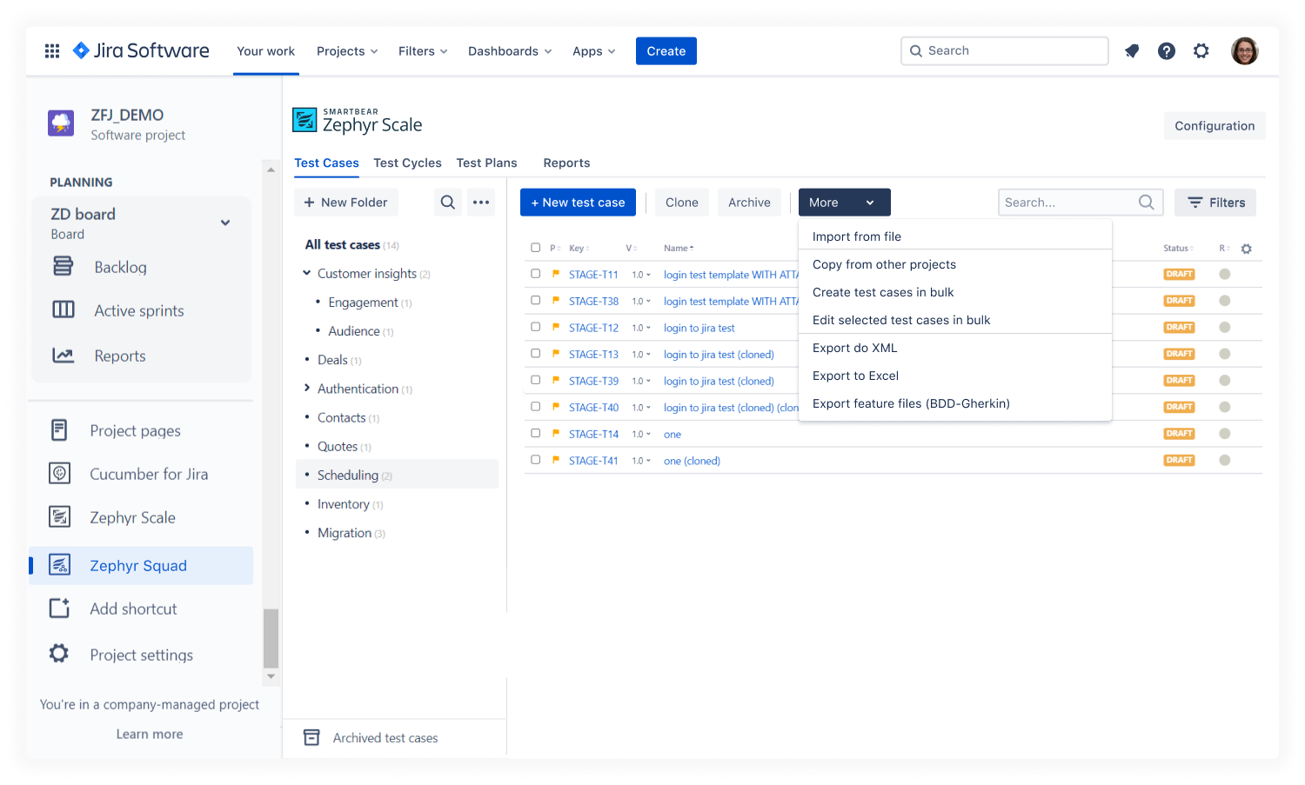
Task: Select the checkbox for STAGE-T12
Action: tap(536, 327)
